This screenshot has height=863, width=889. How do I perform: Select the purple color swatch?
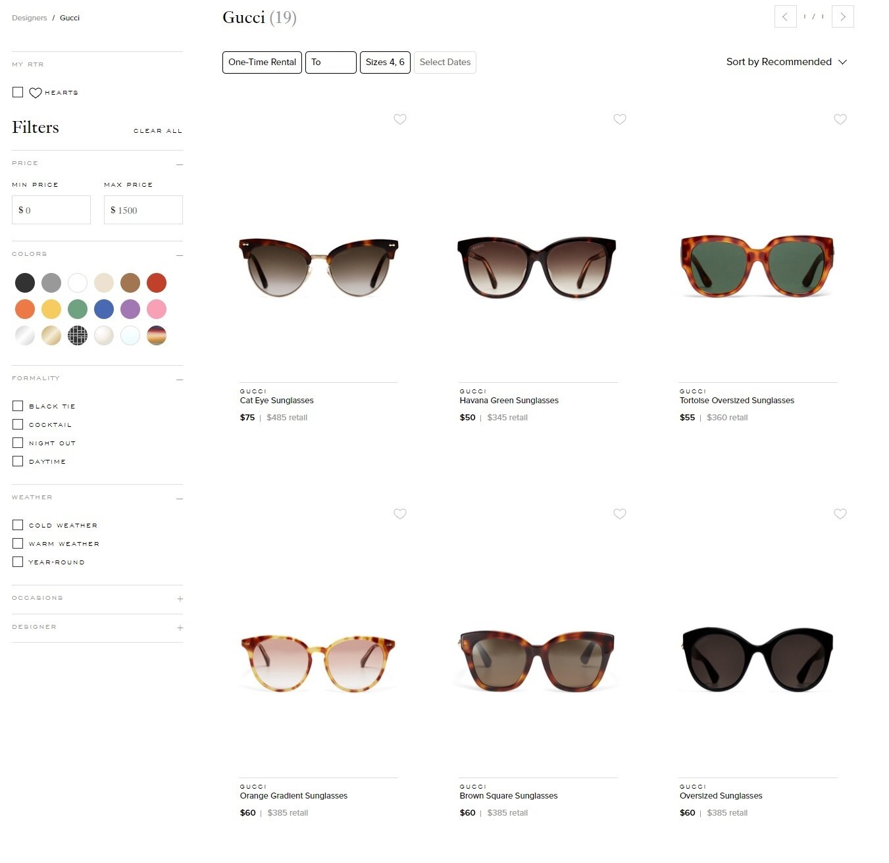tap(130, 309)
